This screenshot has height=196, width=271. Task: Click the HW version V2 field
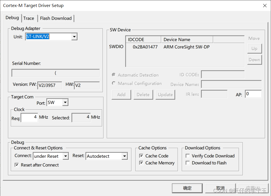87,85
